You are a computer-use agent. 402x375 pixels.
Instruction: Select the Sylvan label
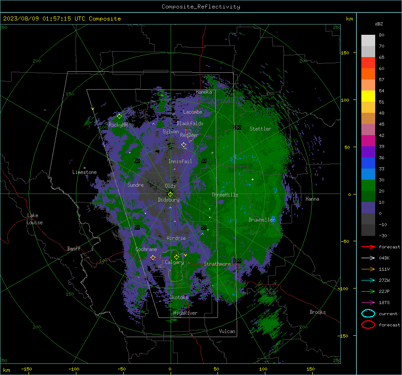pyautogui.click(x=171, y=132)
